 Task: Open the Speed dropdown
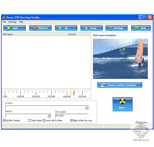(49, 116)
